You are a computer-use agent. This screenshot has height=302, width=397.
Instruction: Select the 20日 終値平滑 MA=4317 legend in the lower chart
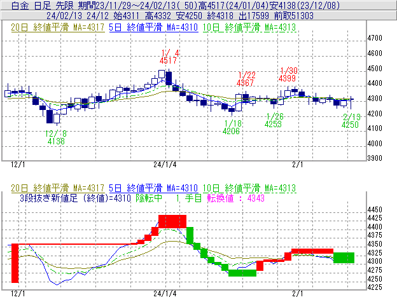[x=58, y=188]
